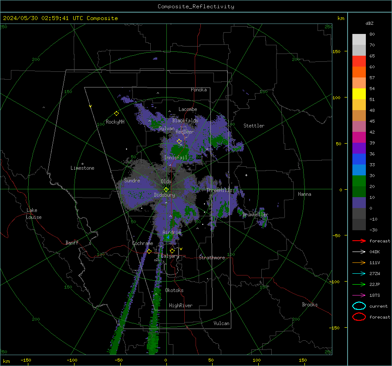The width and height of the screenshot is (392, 366).
Task: Select the orange 60–57 dBZ color swatch
Action: tap(359, 72)
